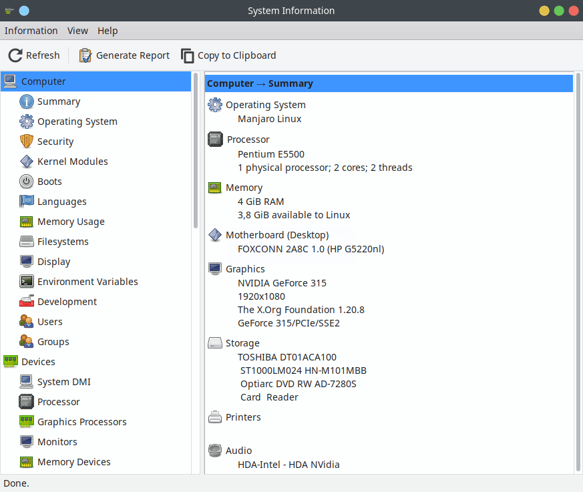Click the Groups people icon
Image resolution: width=583 pixels, height=492 pixels.
pos(27,342)
